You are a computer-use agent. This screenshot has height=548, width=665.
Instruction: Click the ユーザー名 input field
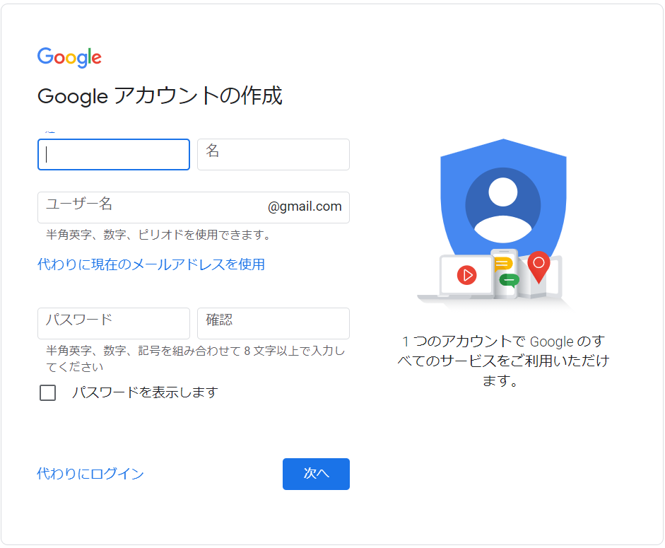[194, 208]
